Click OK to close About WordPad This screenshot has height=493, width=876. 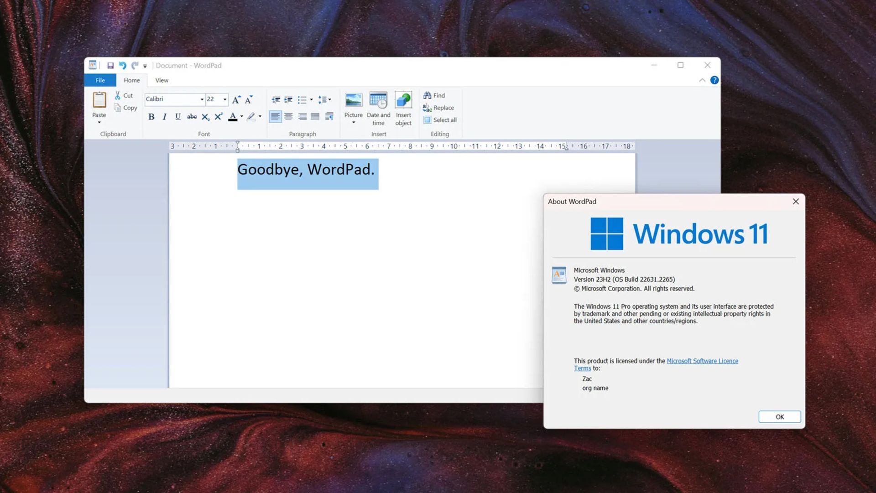pyautogui.click(x=779, y=417)
